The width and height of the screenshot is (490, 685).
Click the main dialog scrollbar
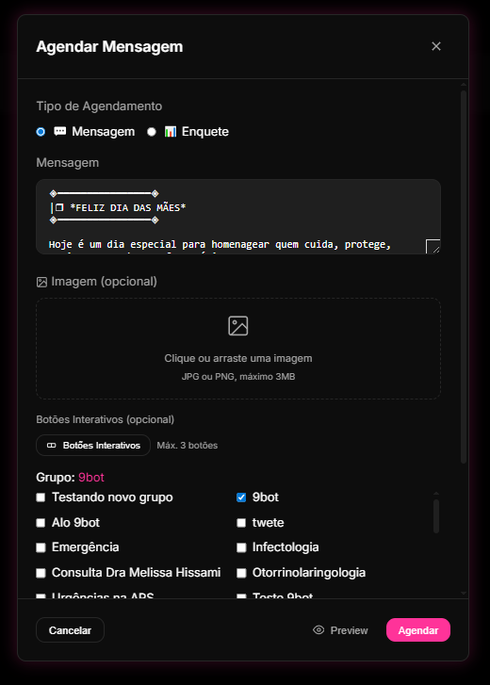tap(464, 277)
